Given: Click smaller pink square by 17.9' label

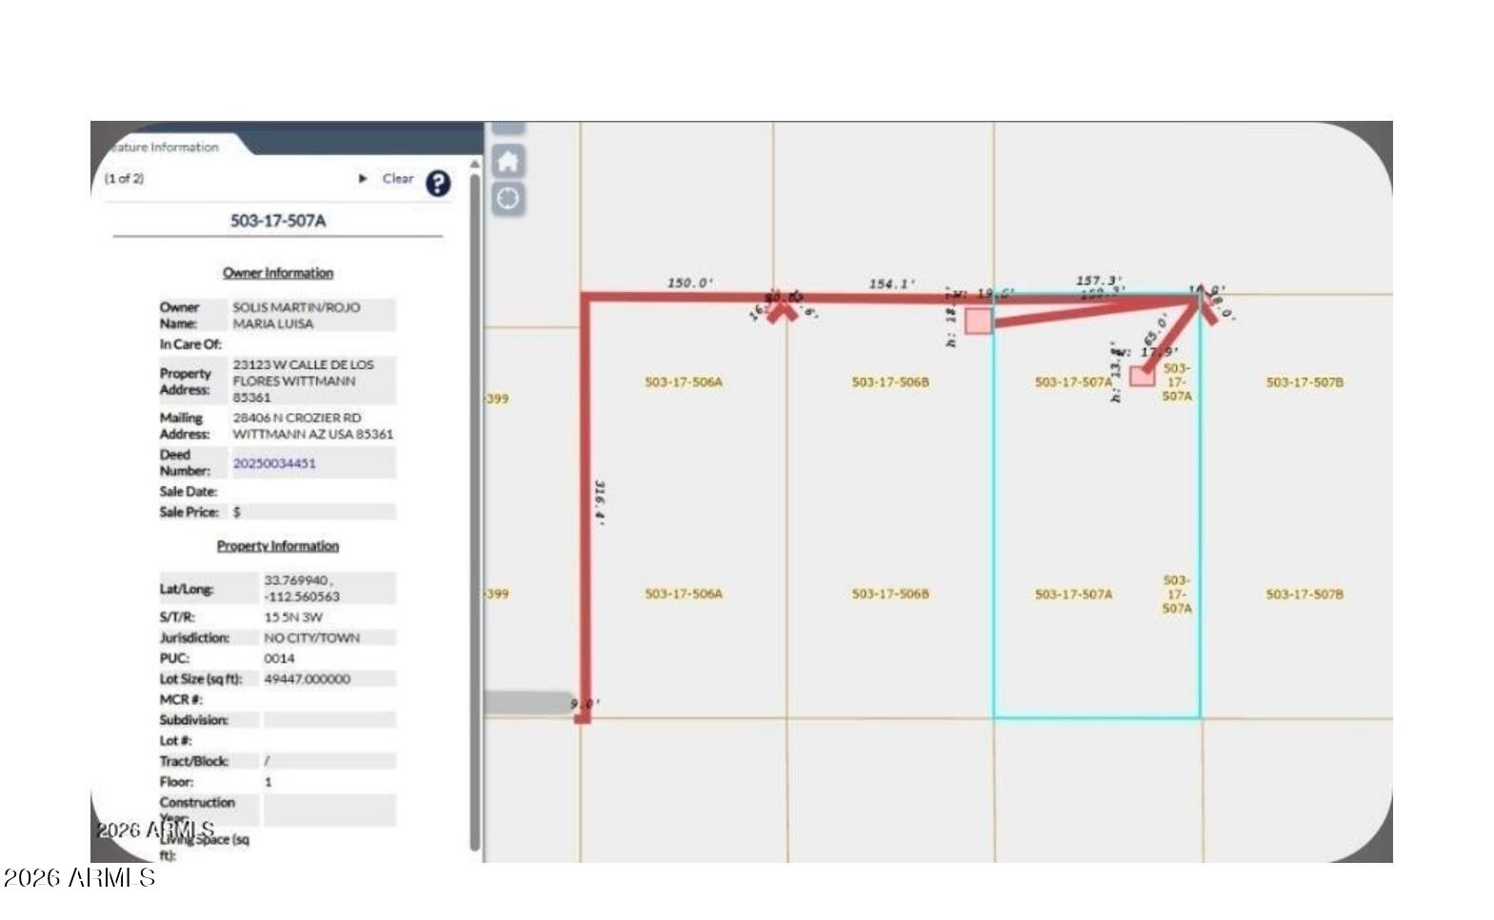Looking at the screenshot, I should [x=1143, y=376].
